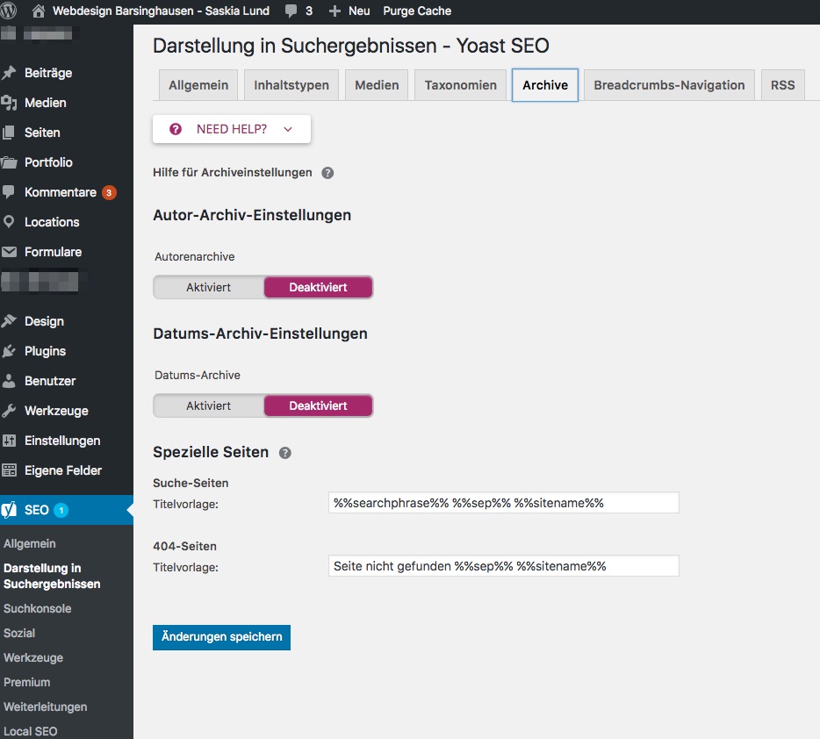Expand the Need Help chevron
This screenshot has height=739, width=820.
pos(288,130)
